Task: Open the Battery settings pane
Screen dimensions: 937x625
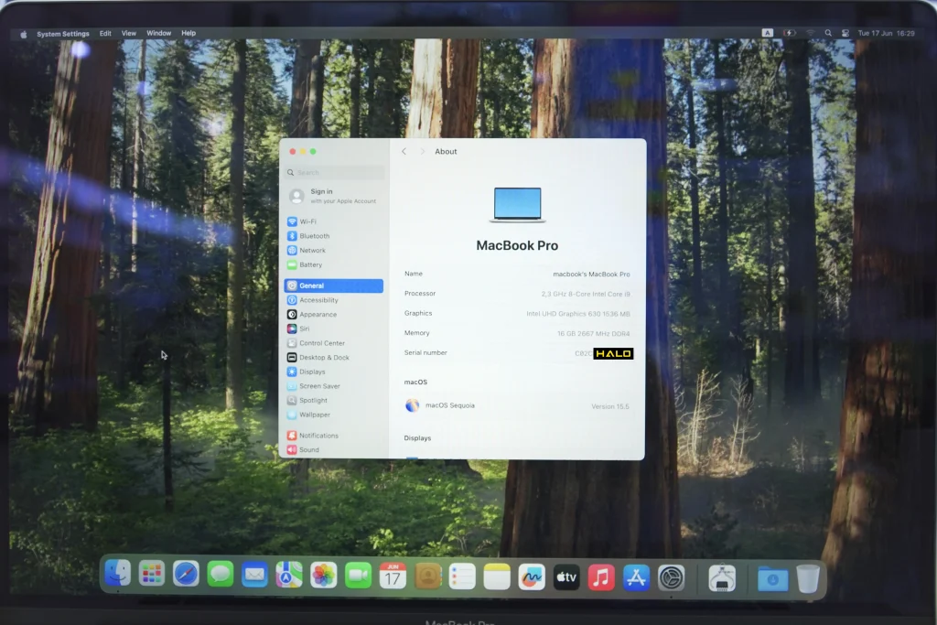Action: [310, 264]
